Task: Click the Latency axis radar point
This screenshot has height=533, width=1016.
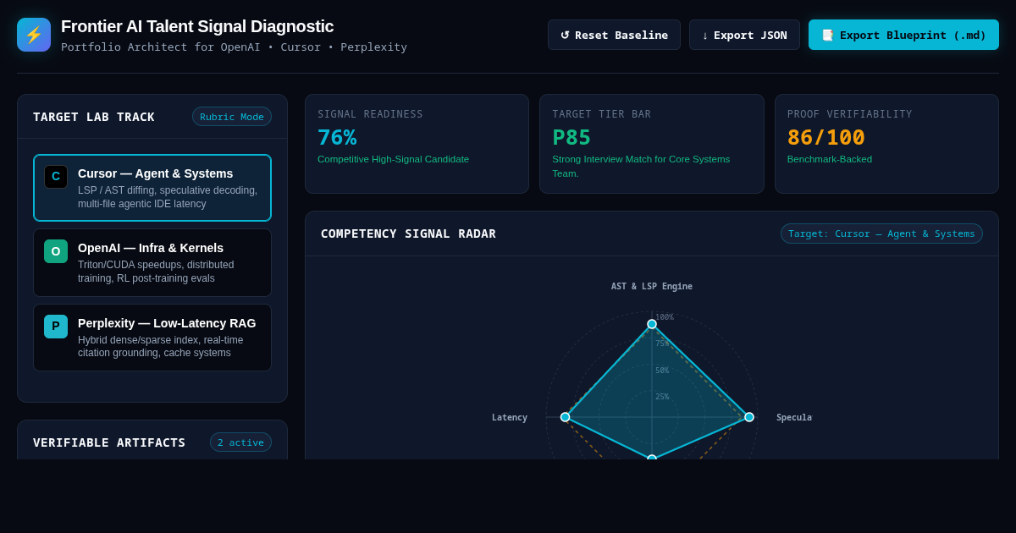Action: [x=566, y=417]
